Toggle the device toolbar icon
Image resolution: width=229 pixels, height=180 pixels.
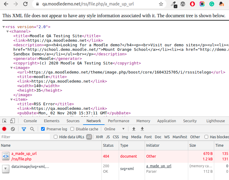click(x=12, y=121)
